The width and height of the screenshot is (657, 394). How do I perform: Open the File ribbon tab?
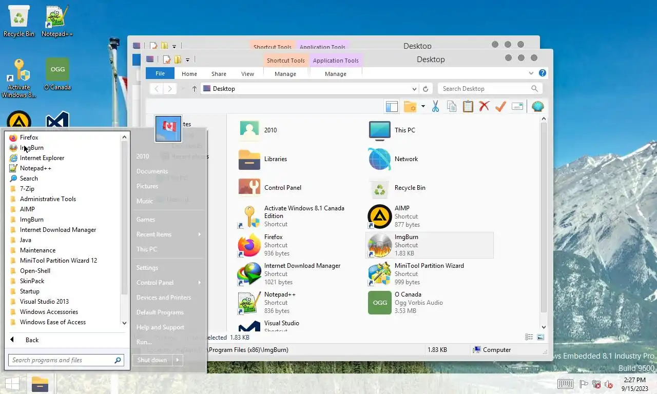tap(160, 73)
